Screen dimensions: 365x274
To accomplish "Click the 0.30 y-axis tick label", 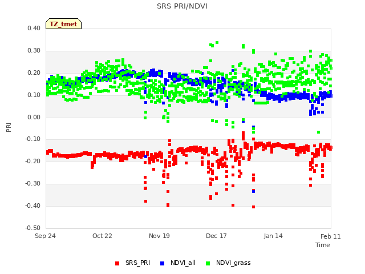I will (34, 51).
